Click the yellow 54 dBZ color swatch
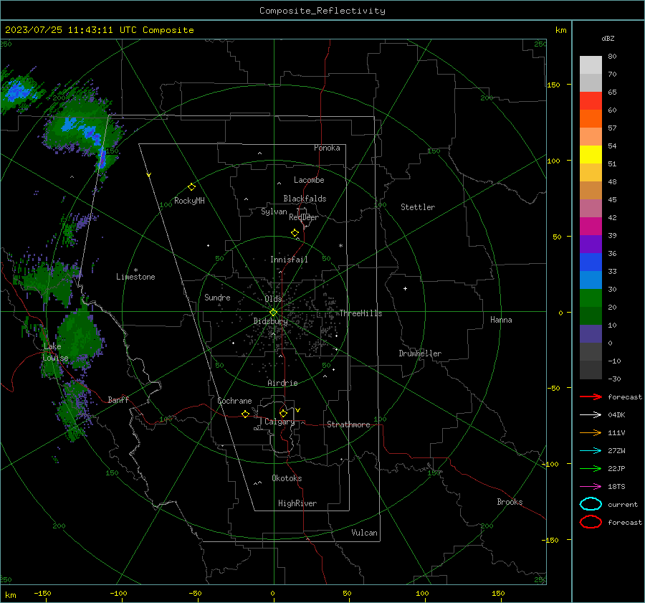This screenshot has height=603, width=645. click(591, 154)
